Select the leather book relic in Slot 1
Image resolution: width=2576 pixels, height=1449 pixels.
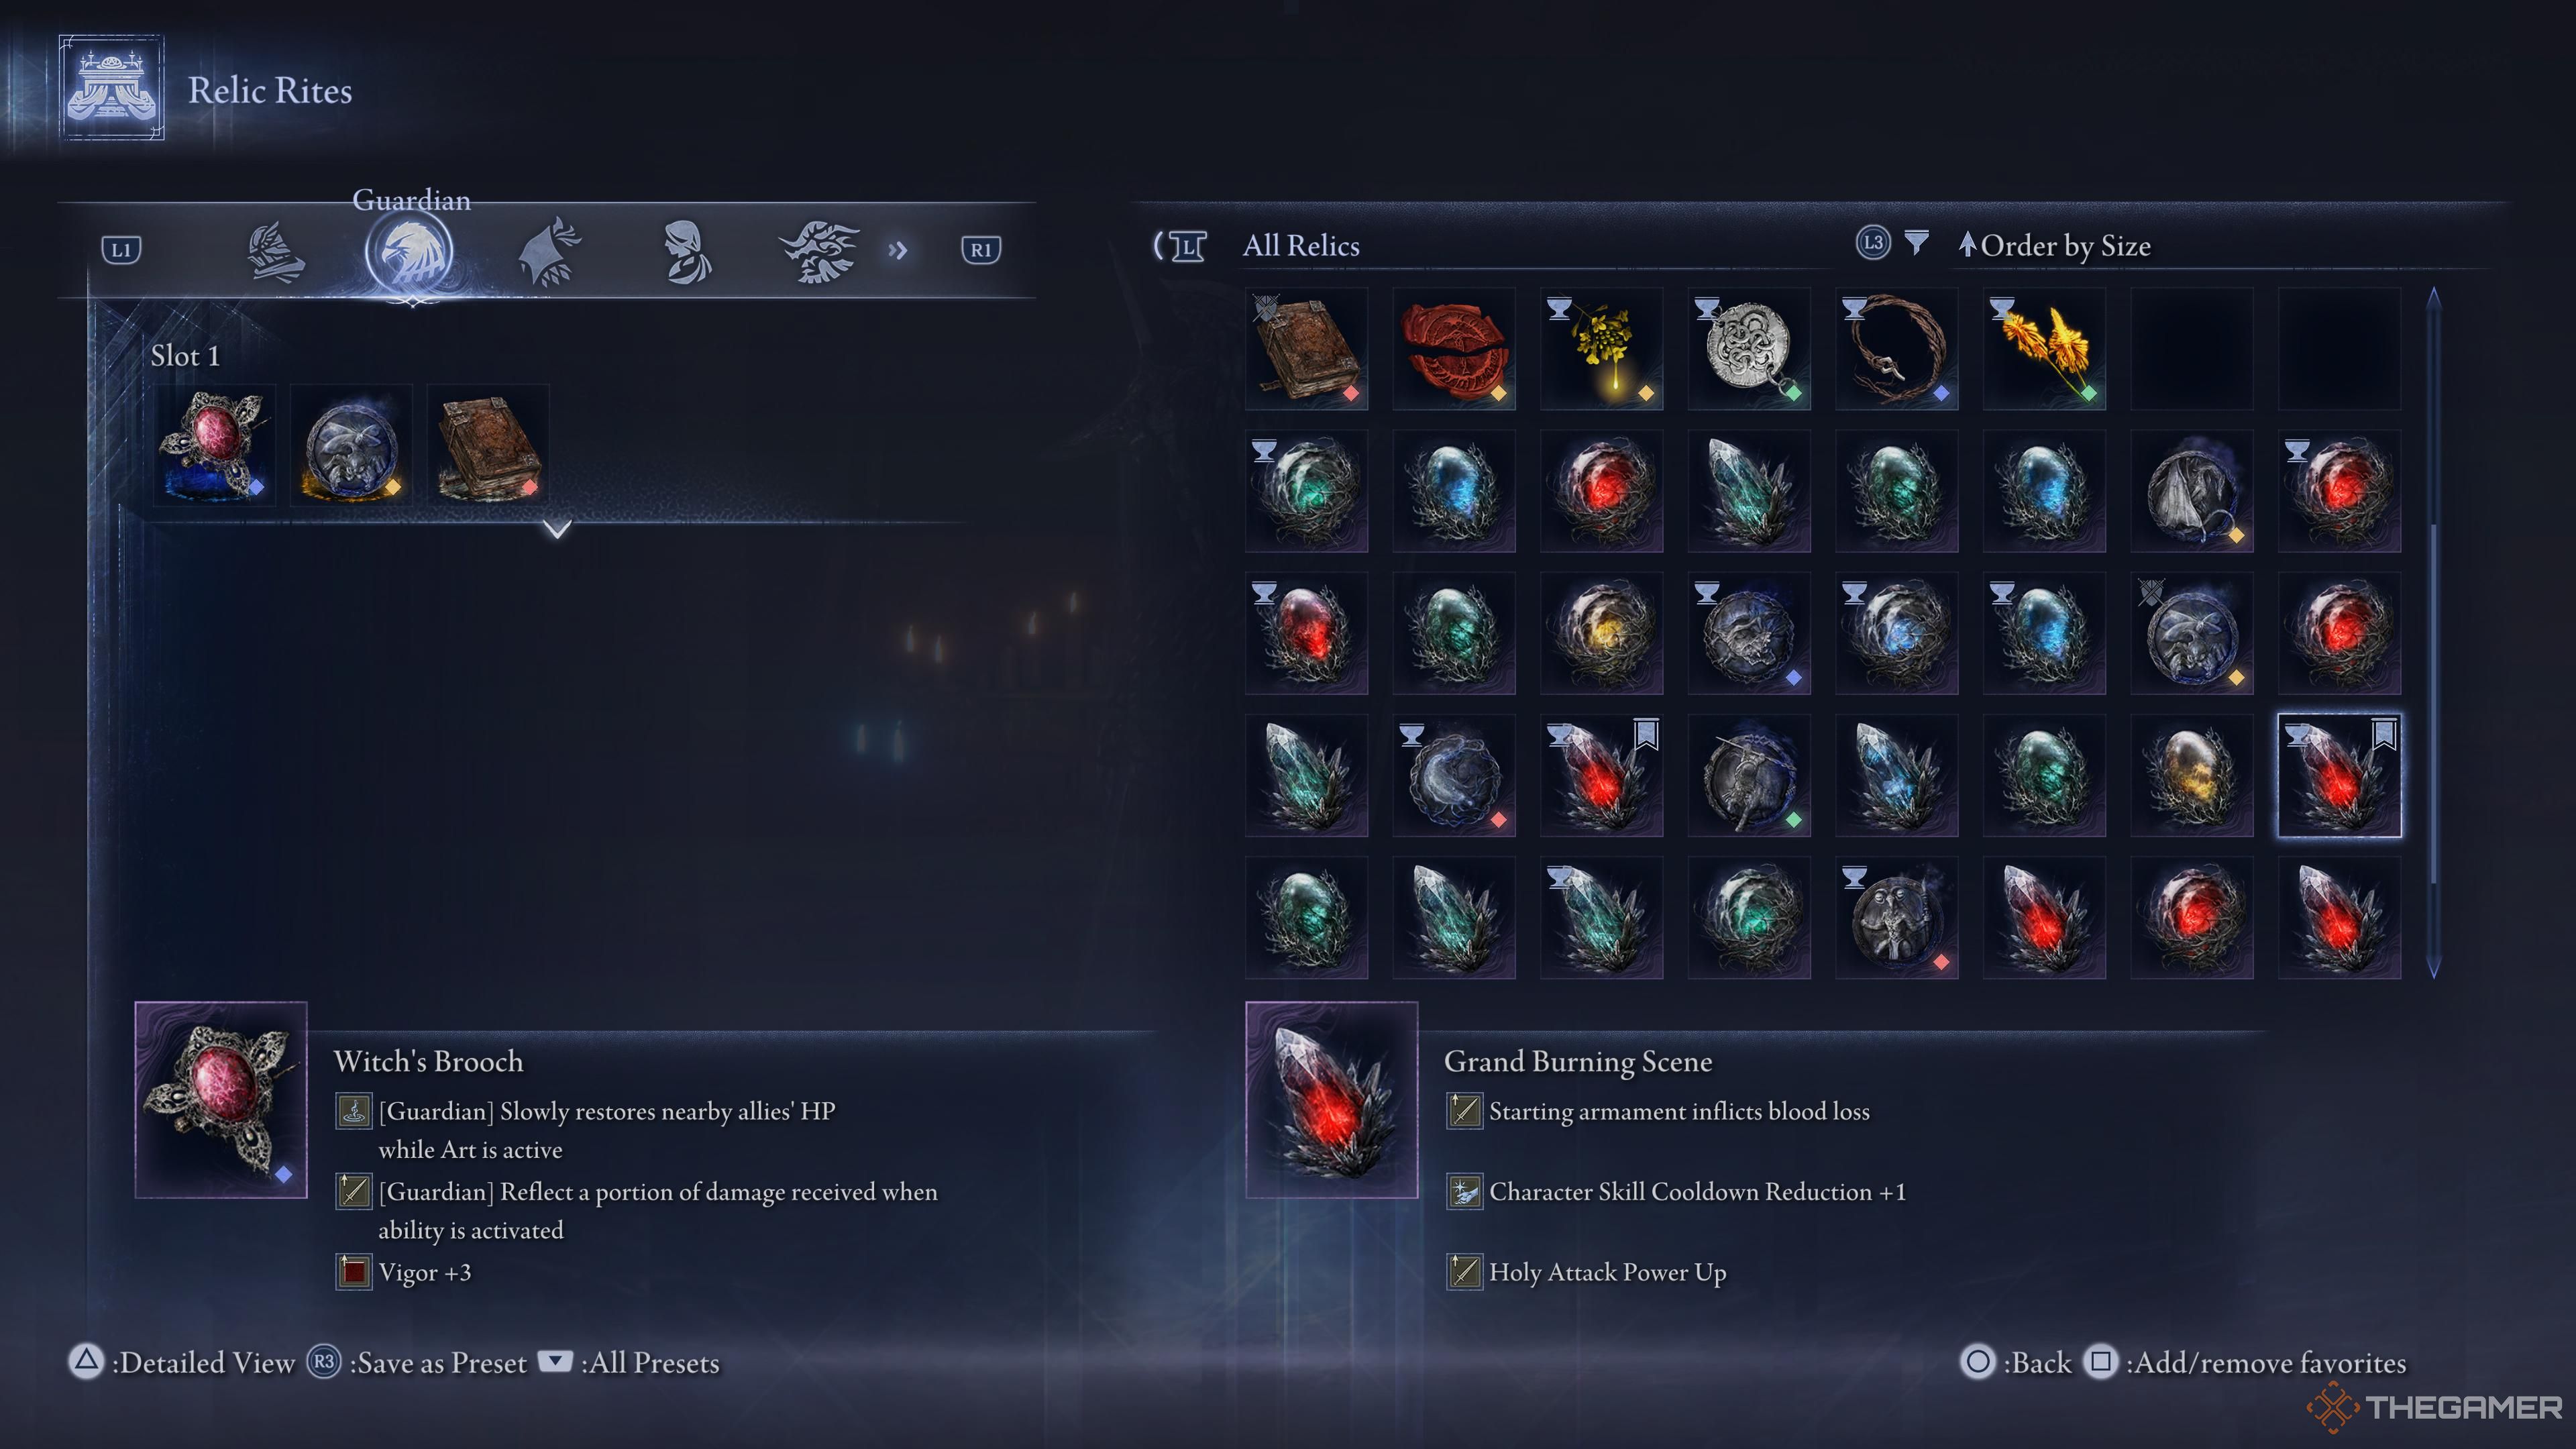(x=488, y=445)
